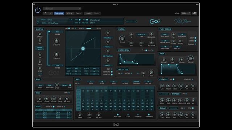
Task: Toggle the plug-in power button
Action: 38,10
